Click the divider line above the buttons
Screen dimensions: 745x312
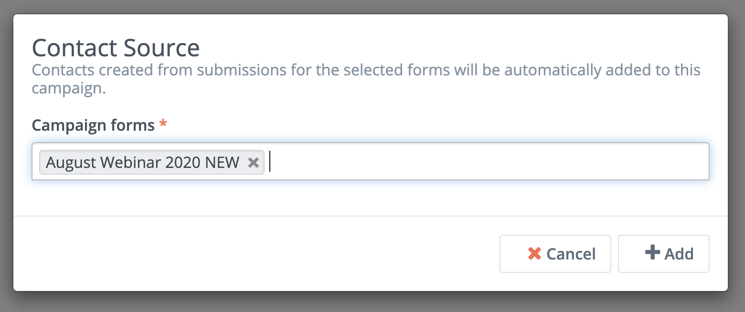pos(371,216)
